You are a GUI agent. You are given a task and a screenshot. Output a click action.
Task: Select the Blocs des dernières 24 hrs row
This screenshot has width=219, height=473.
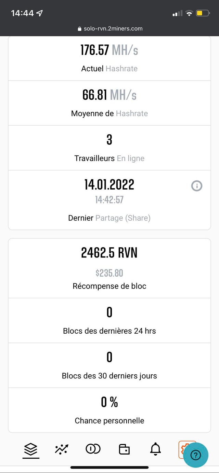(x=109, y=320)
